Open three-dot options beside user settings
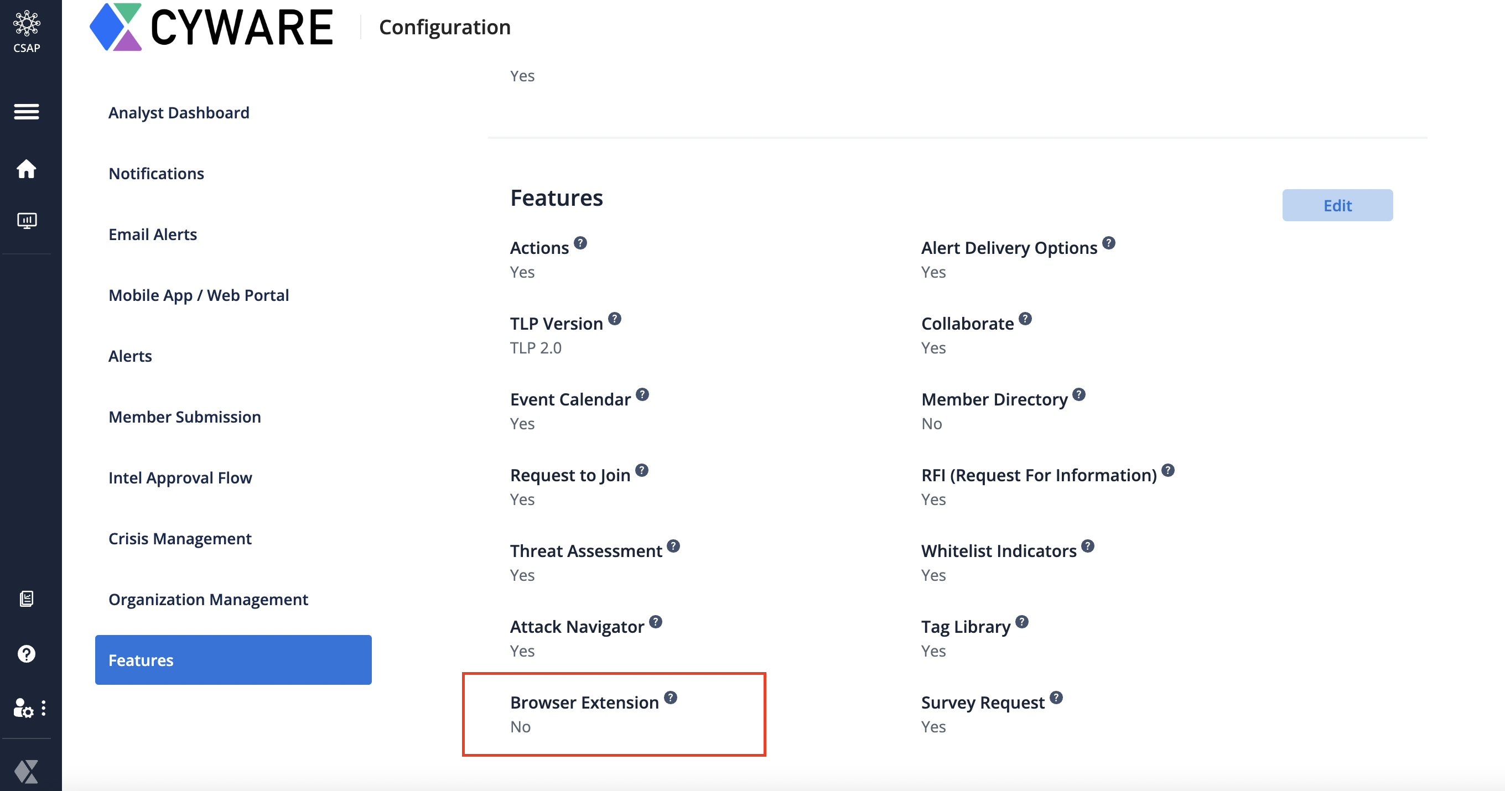Viewport: 1505px width, 791px height. (x=44, y=708)
